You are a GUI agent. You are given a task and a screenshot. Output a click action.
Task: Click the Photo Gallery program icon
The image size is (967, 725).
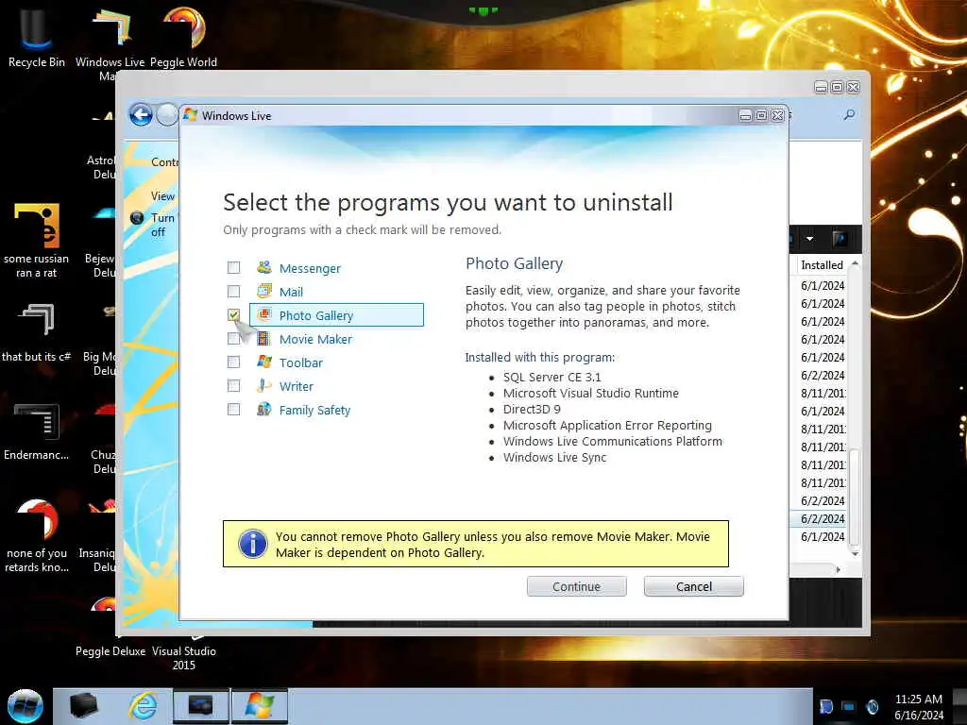click(x=264, y=314)
